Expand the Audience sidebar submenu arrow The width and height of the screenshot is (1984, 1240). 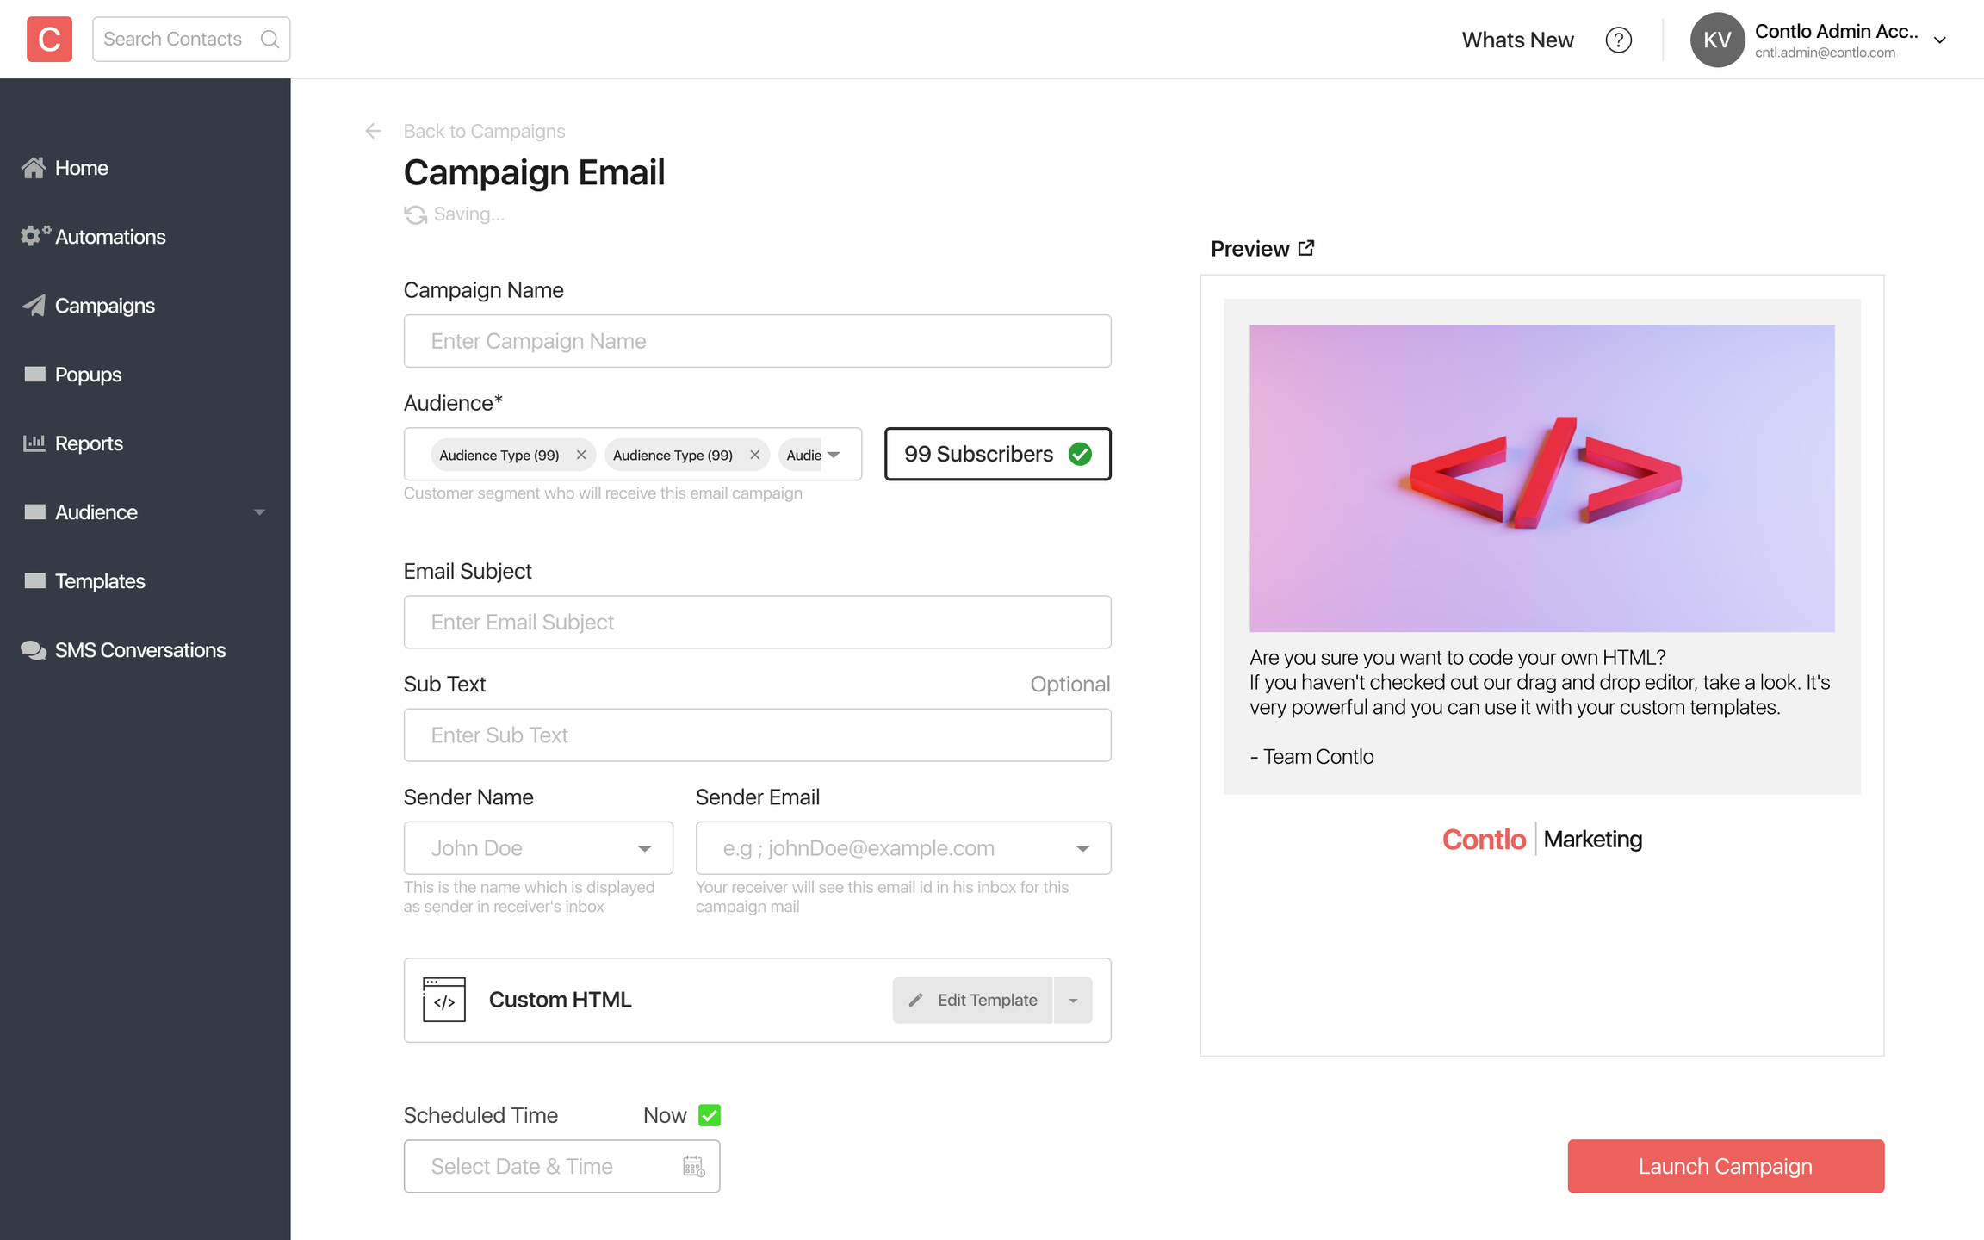[x=259, y=512]
